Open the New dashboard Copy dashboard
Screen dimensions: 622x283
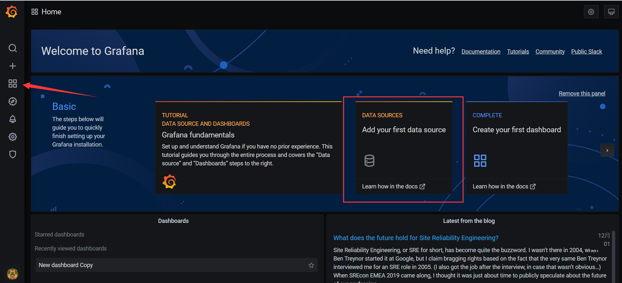click(66, 265)
